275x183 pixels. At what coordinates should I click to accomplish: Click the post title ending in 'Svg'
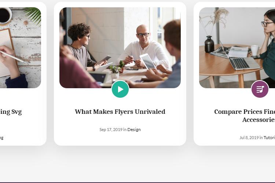coord(11,112)
